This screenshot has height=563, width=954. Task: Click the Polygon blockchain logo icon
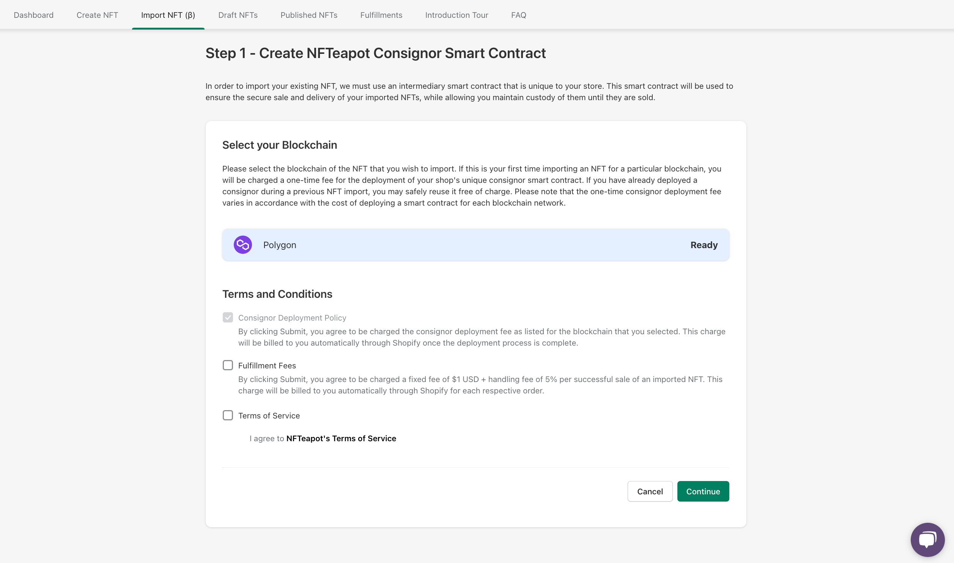tap(243, 245)
